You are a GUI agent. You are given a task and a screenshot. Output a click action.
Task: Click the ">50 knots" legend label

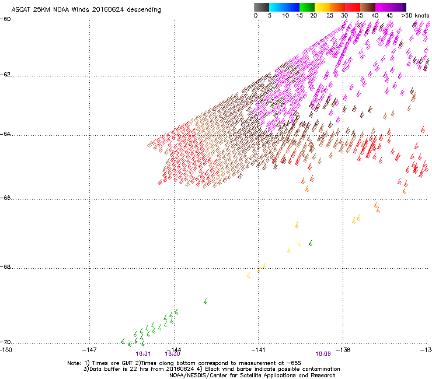tap(415, 16)
